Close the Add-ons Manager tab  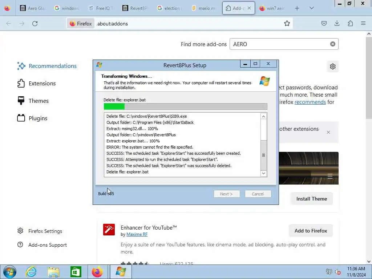point(249,8)
